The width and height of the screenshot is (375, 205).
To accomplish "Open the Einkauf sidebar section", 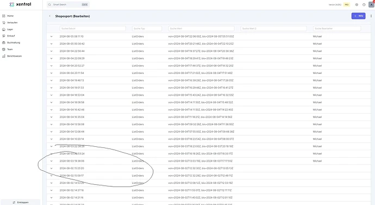I will pyautogui.click(x=9, y=36).
